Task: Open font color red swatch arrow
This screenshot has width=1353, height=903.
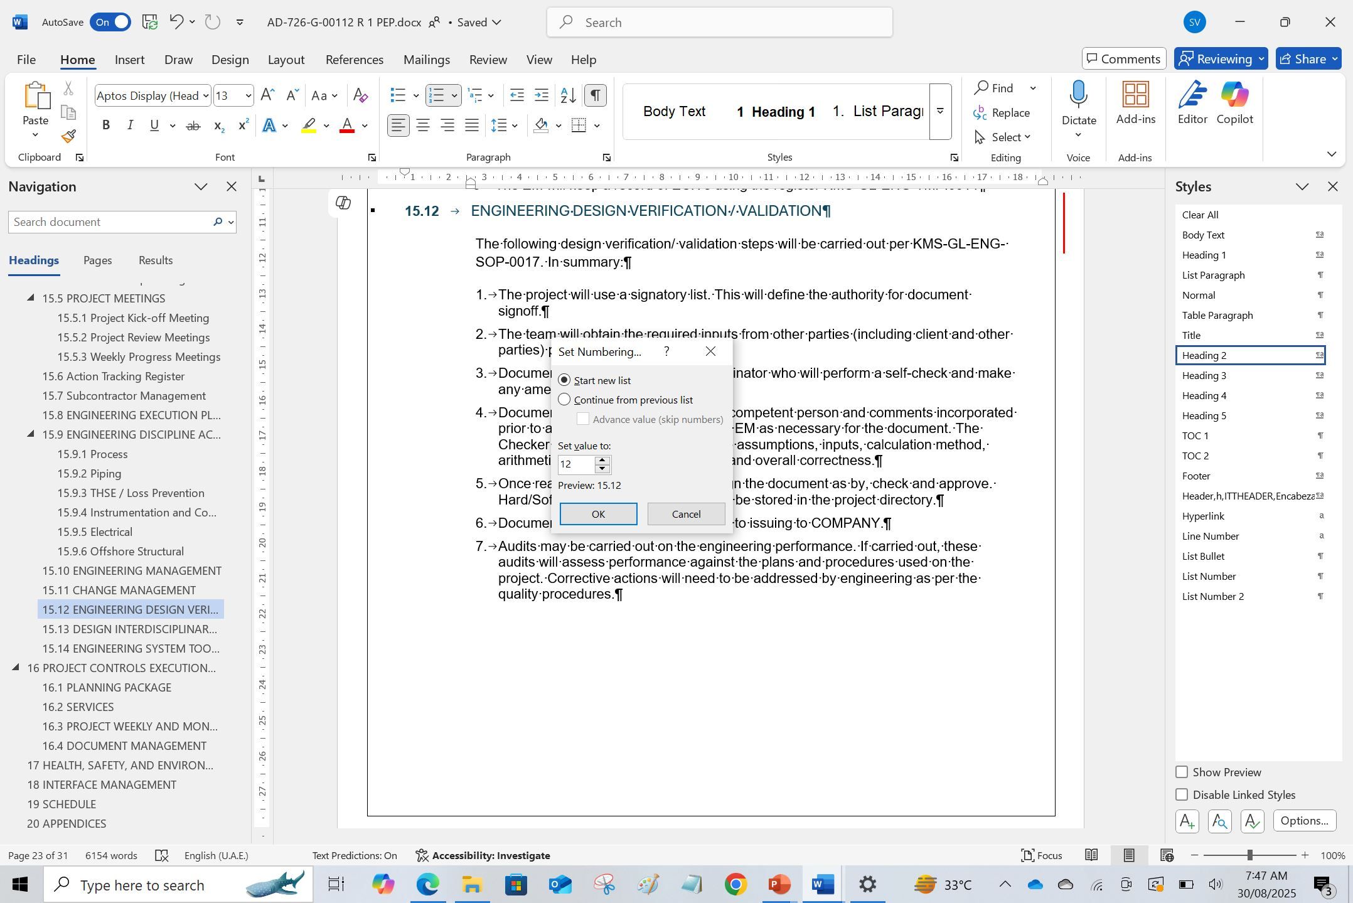Action: (365, 126)
